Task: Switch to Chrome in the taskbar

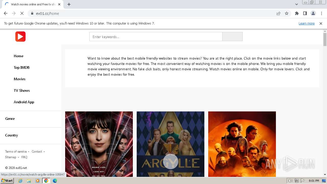Action: [x=46, y=181]
